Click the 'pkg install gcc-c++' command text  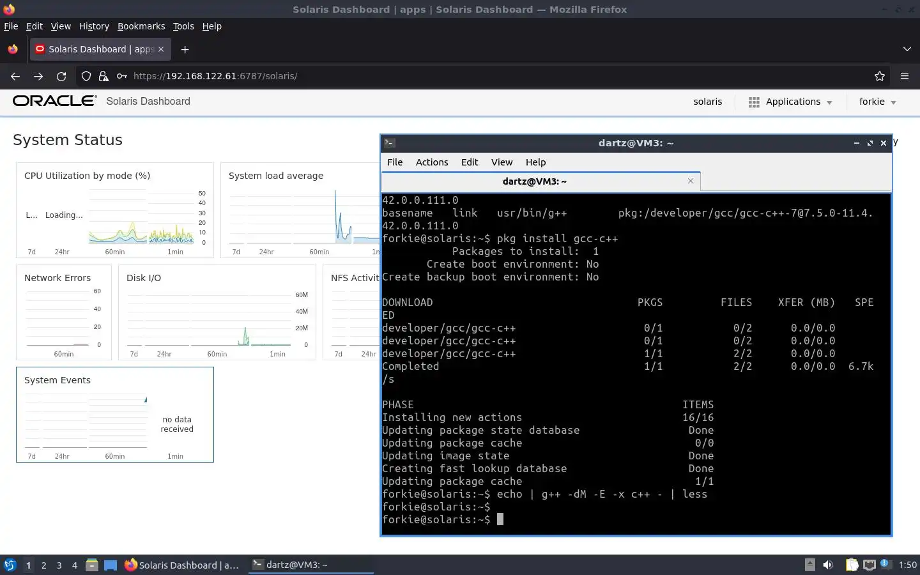coord(557,238)
